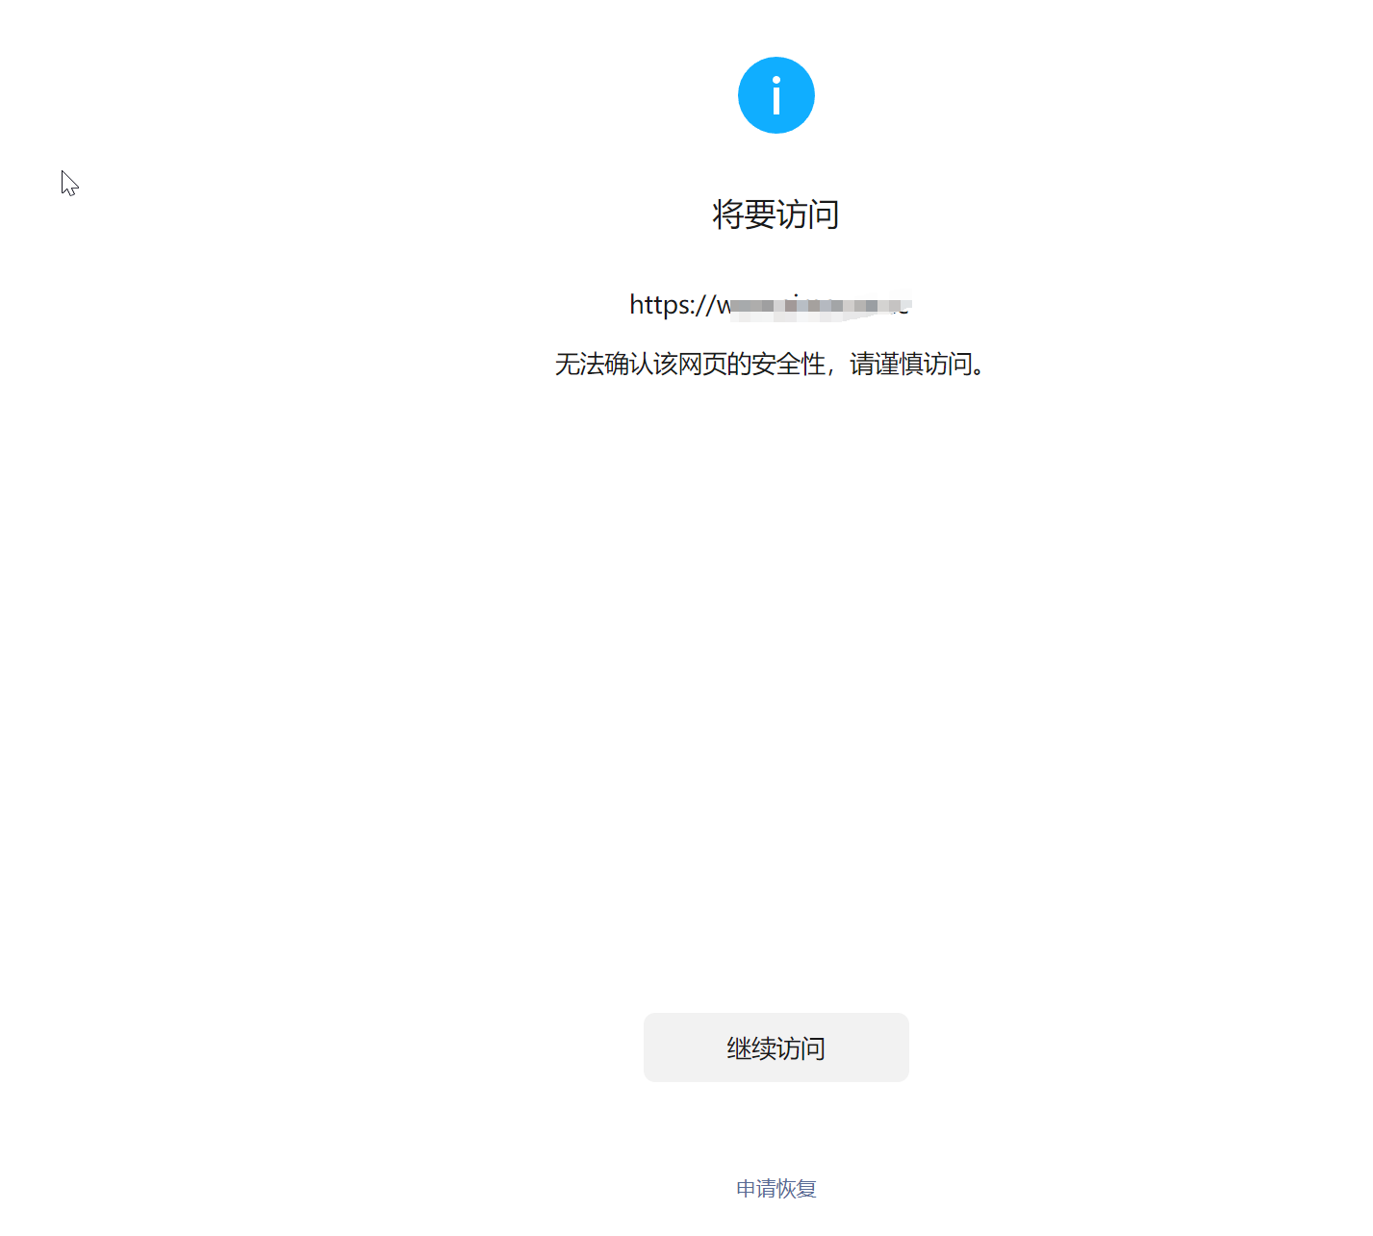Open the 申请恢复 link
The height and width of the screenshot is (1236, 1373).
coord(775,1189)
